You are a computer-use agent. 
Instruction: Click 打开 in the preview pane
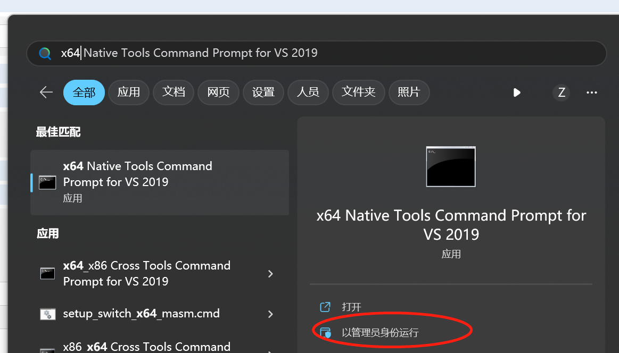click(x=351, y=307)
